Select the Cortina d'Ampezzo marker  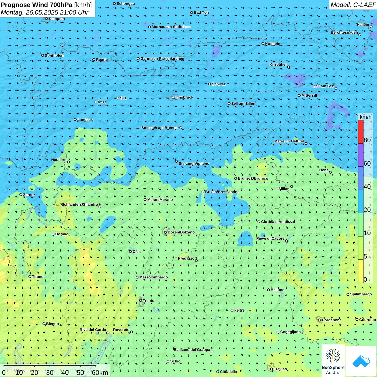click(259, 222)
